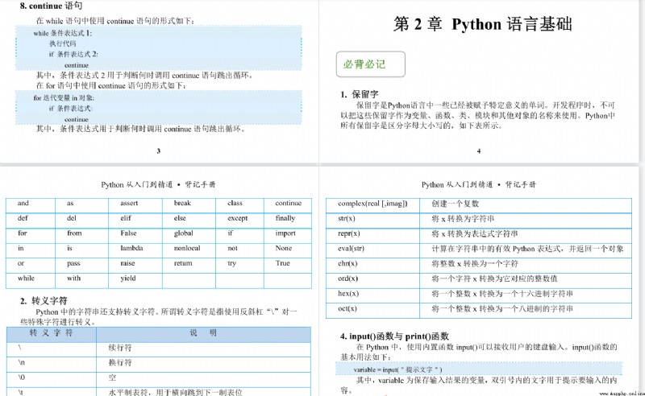
Task: Click page number 4
Action: click(x=478, y=151)
